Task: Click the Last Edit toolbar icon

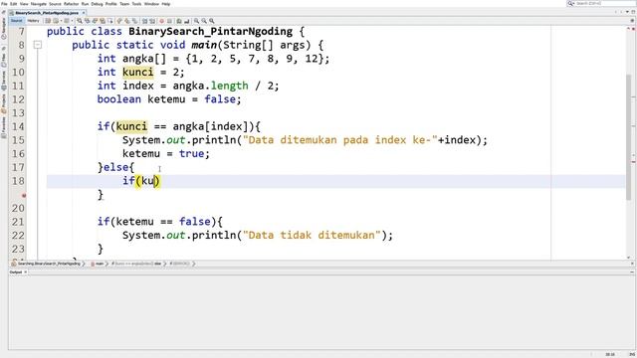Action: pos(47,21)
